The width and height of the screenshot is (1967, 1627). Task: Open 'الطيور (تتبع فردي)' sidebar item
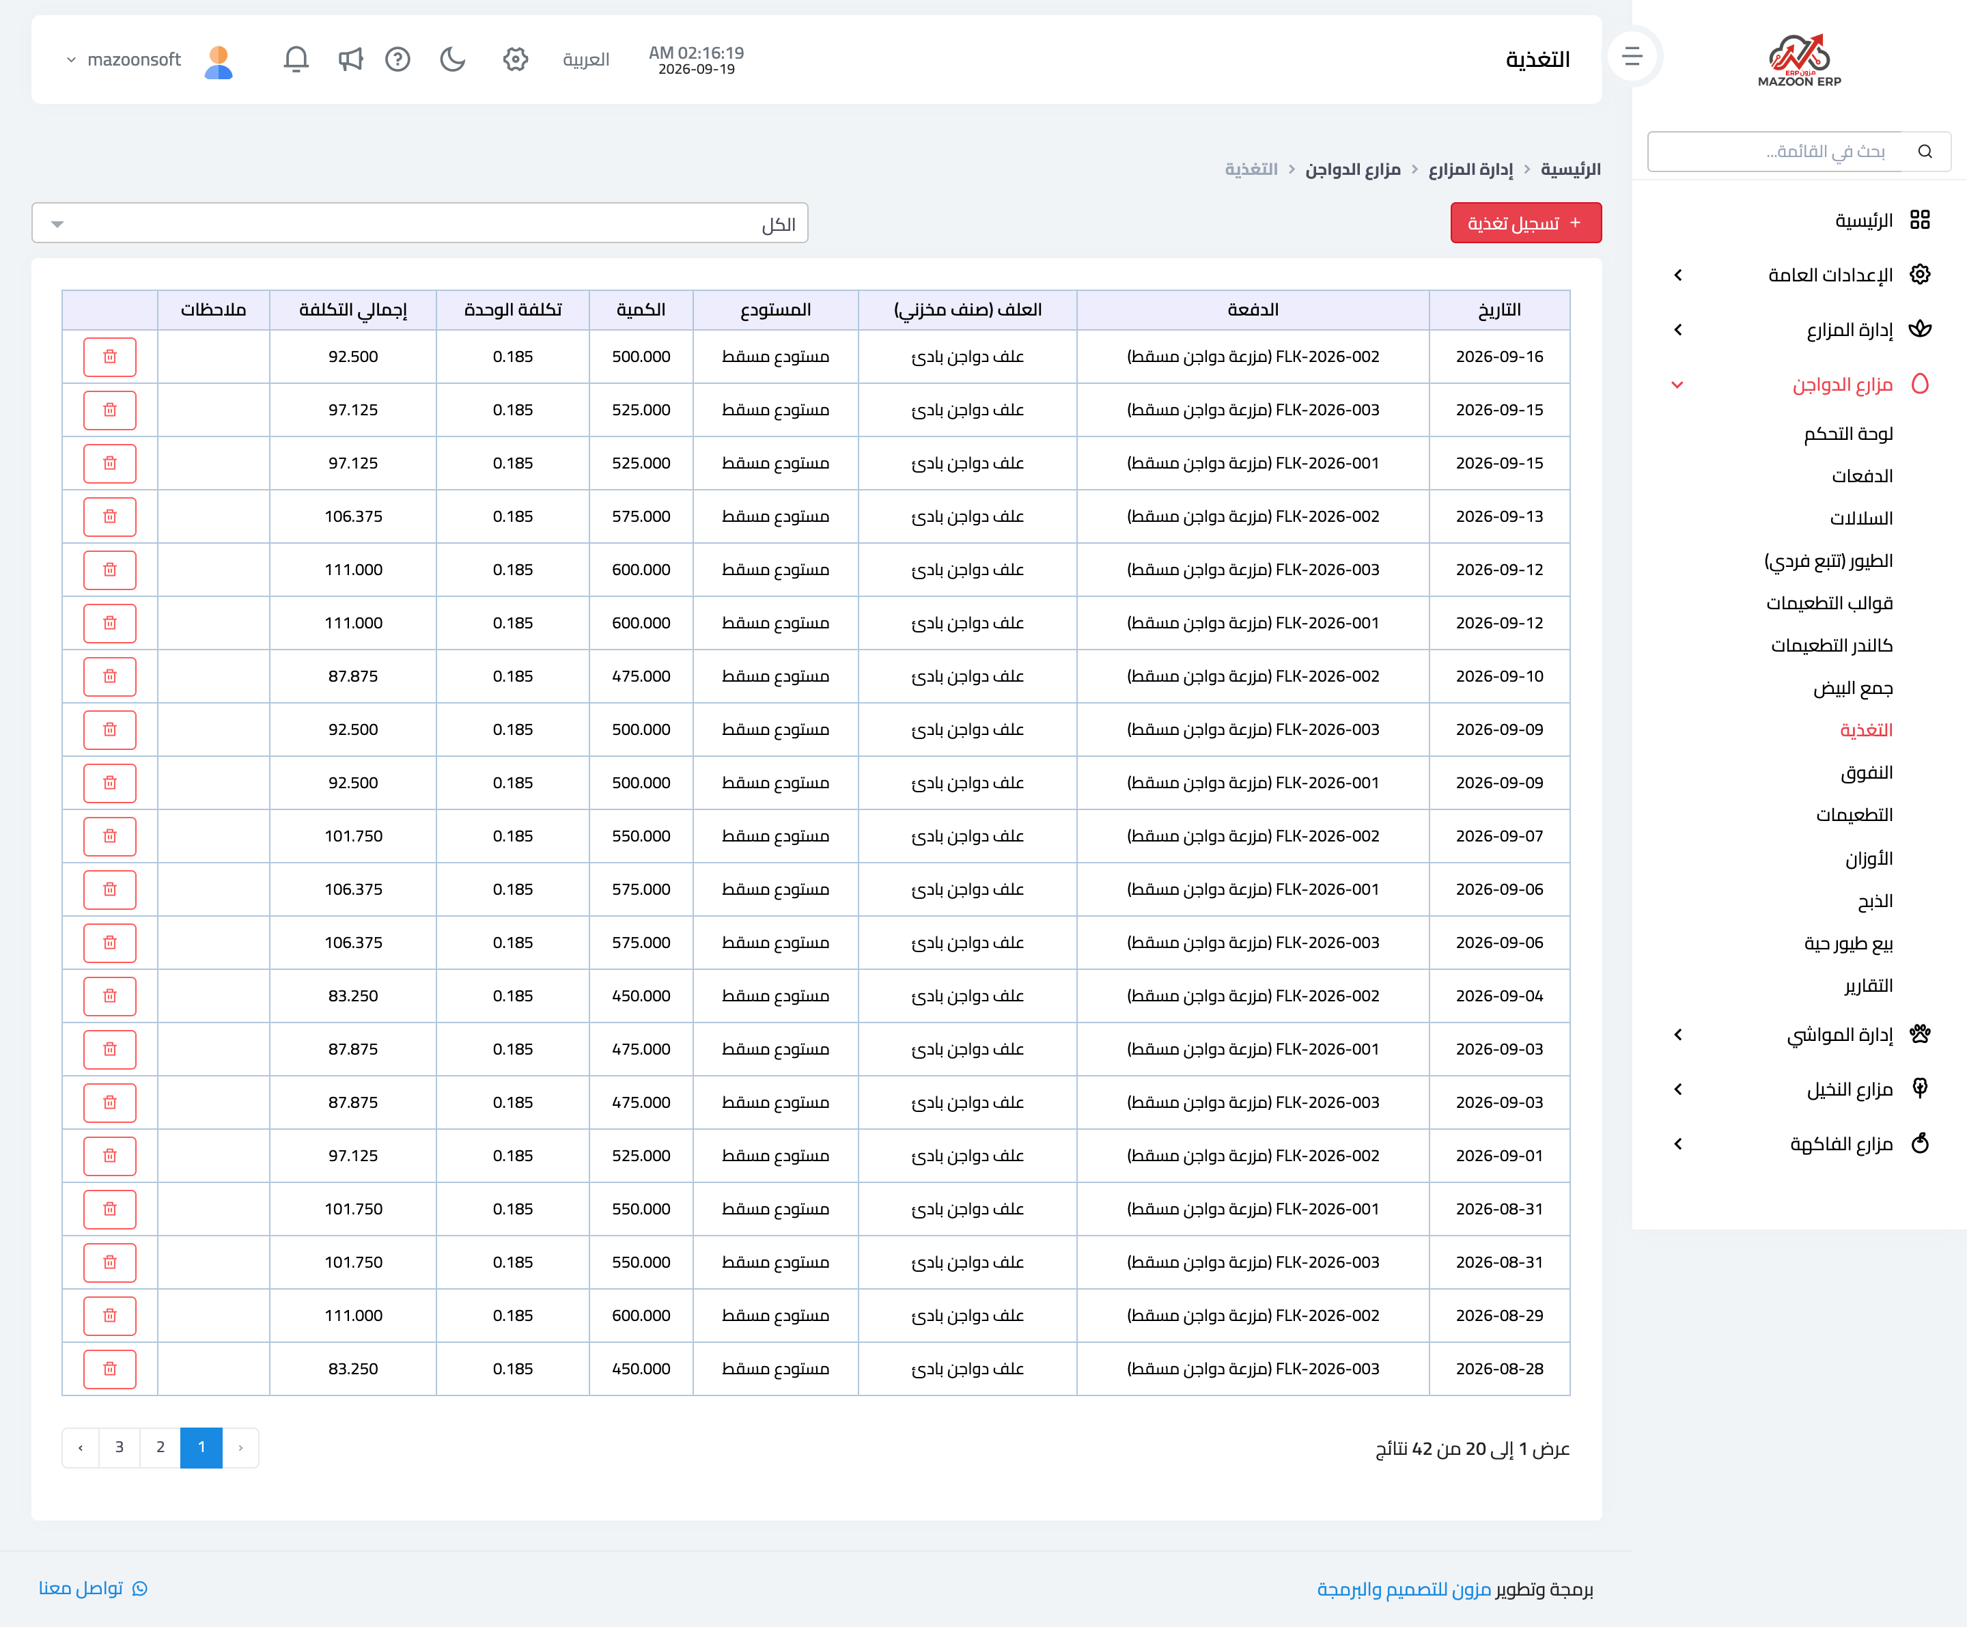(1828, 561)
